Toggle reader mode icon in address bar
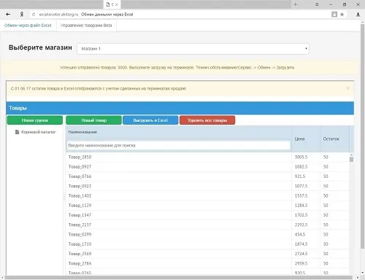The width and height of the screenshot is (365, 280). pyautogui.click(x=334, y=15)
